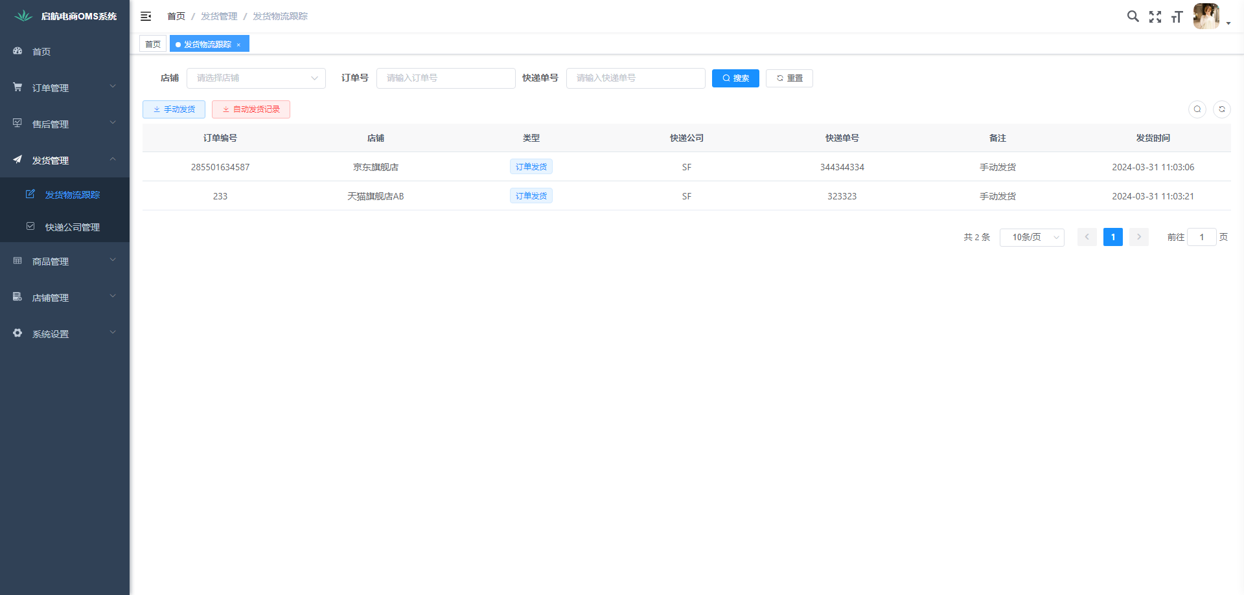Close the 发货物流跟踪 tab

pyautogui.click(x=238, y=45)
